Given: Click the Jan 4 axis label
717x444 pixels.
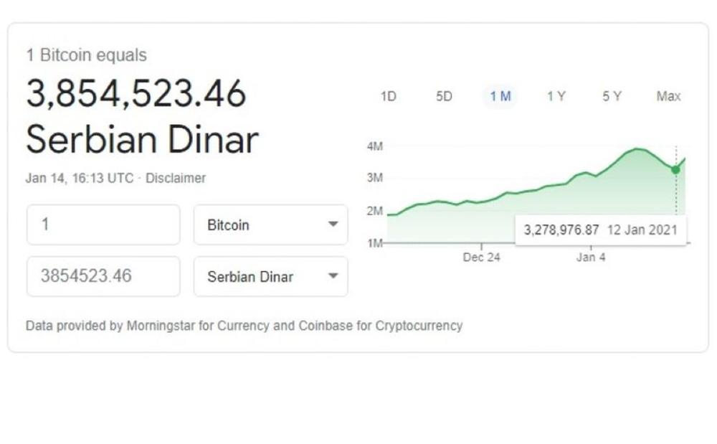Looking at the screenshot, I should [589, 258].
